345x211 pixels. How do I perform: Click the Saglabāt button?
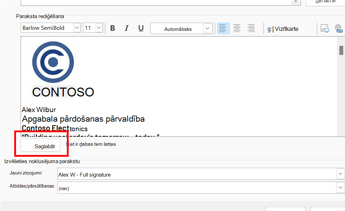[x=41, y=145]
